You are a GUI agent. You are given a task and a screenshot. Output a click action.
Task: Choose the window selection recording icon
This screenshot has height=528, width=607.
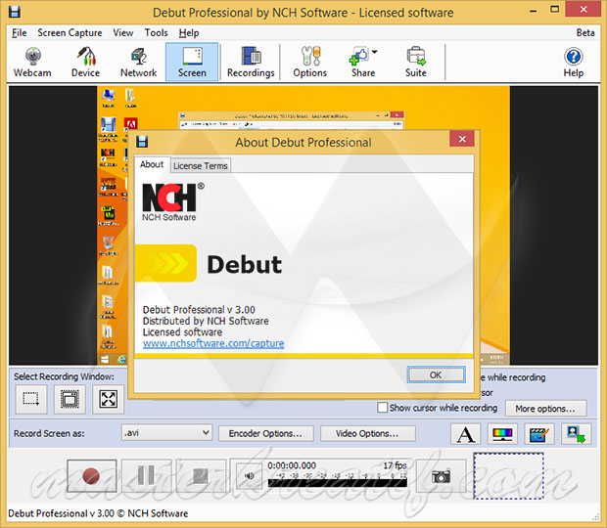pyautogui.click(x=70, y=399)
